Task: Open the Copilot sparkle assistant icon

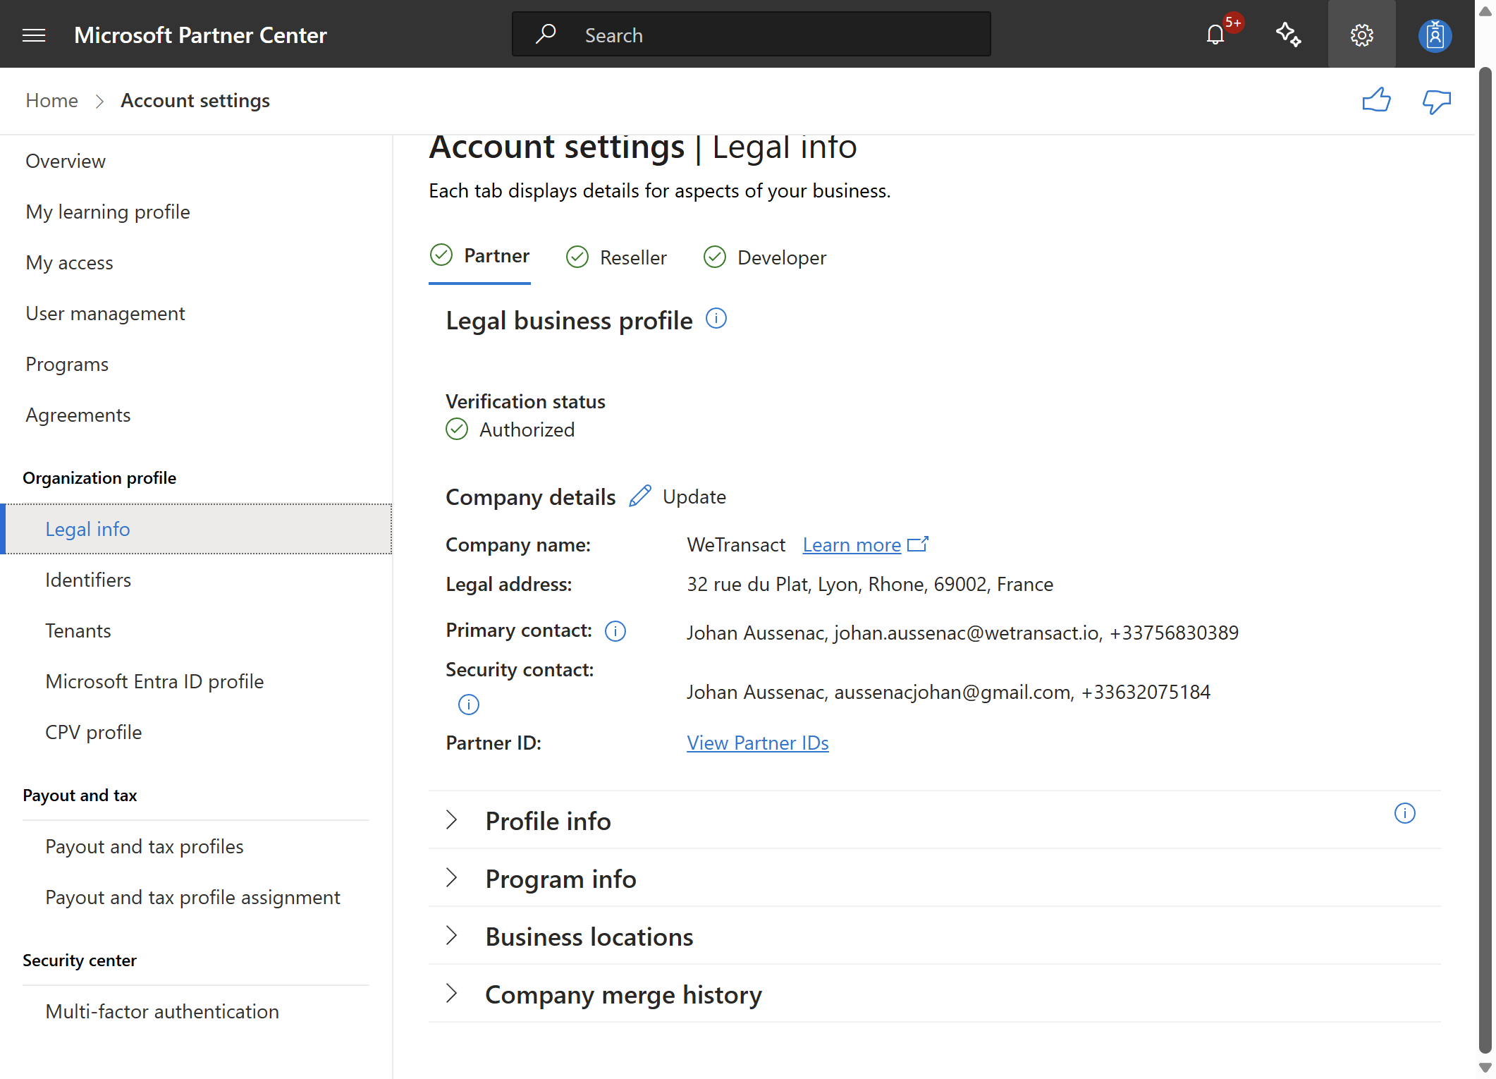Action: tap(1289, 35)
